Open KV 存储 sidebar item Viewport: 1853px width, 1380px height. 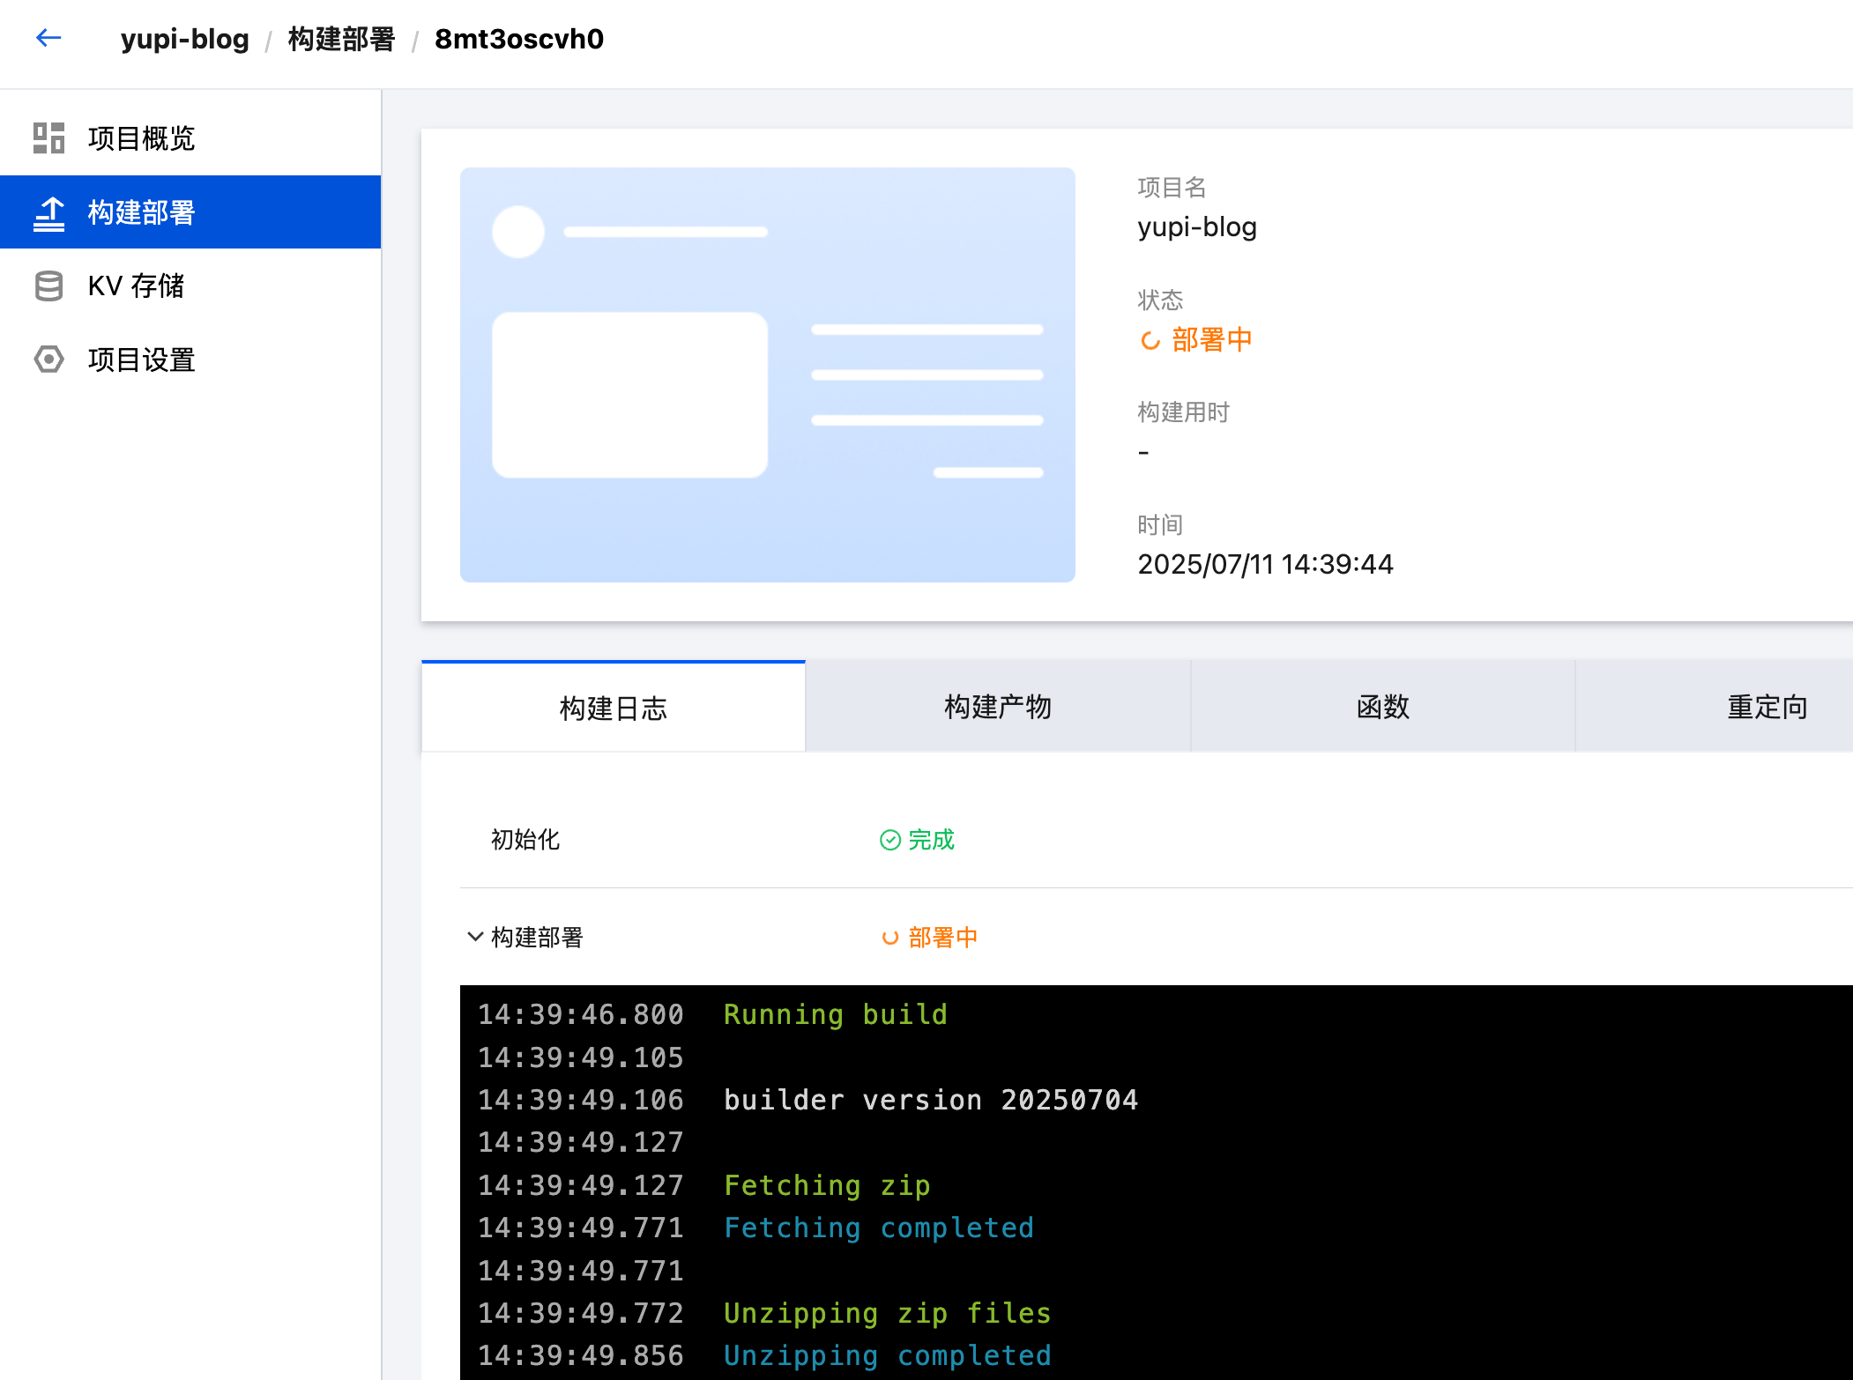click(136, 286)
